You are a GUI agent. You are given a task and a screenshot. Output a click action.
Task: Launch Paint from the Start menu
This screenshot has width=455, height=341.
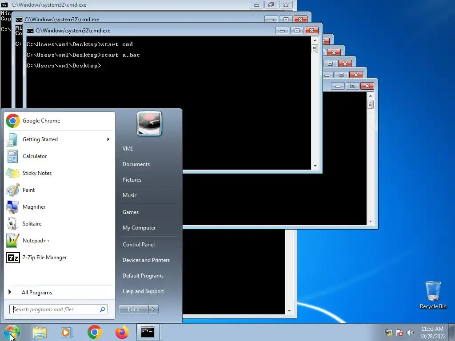click(x=60, y=190)
